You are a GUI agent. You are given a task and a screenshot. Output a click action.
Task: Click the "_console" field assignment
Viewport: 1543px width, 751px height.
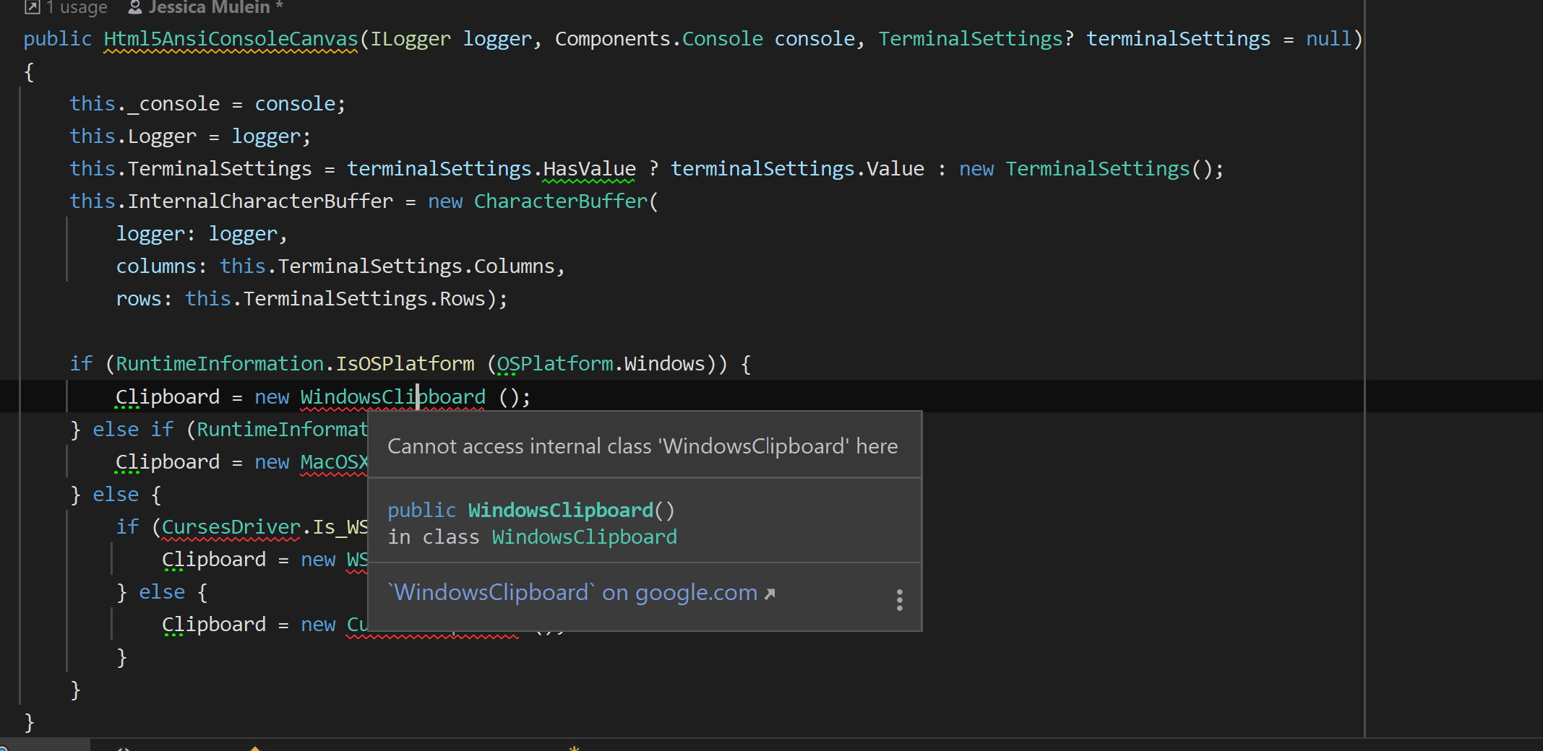[173, 104]
